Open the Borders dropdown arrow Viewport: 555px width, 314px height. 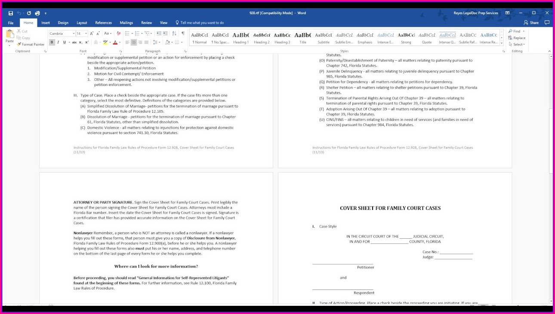pyautogui.click(x=181, y=42)
